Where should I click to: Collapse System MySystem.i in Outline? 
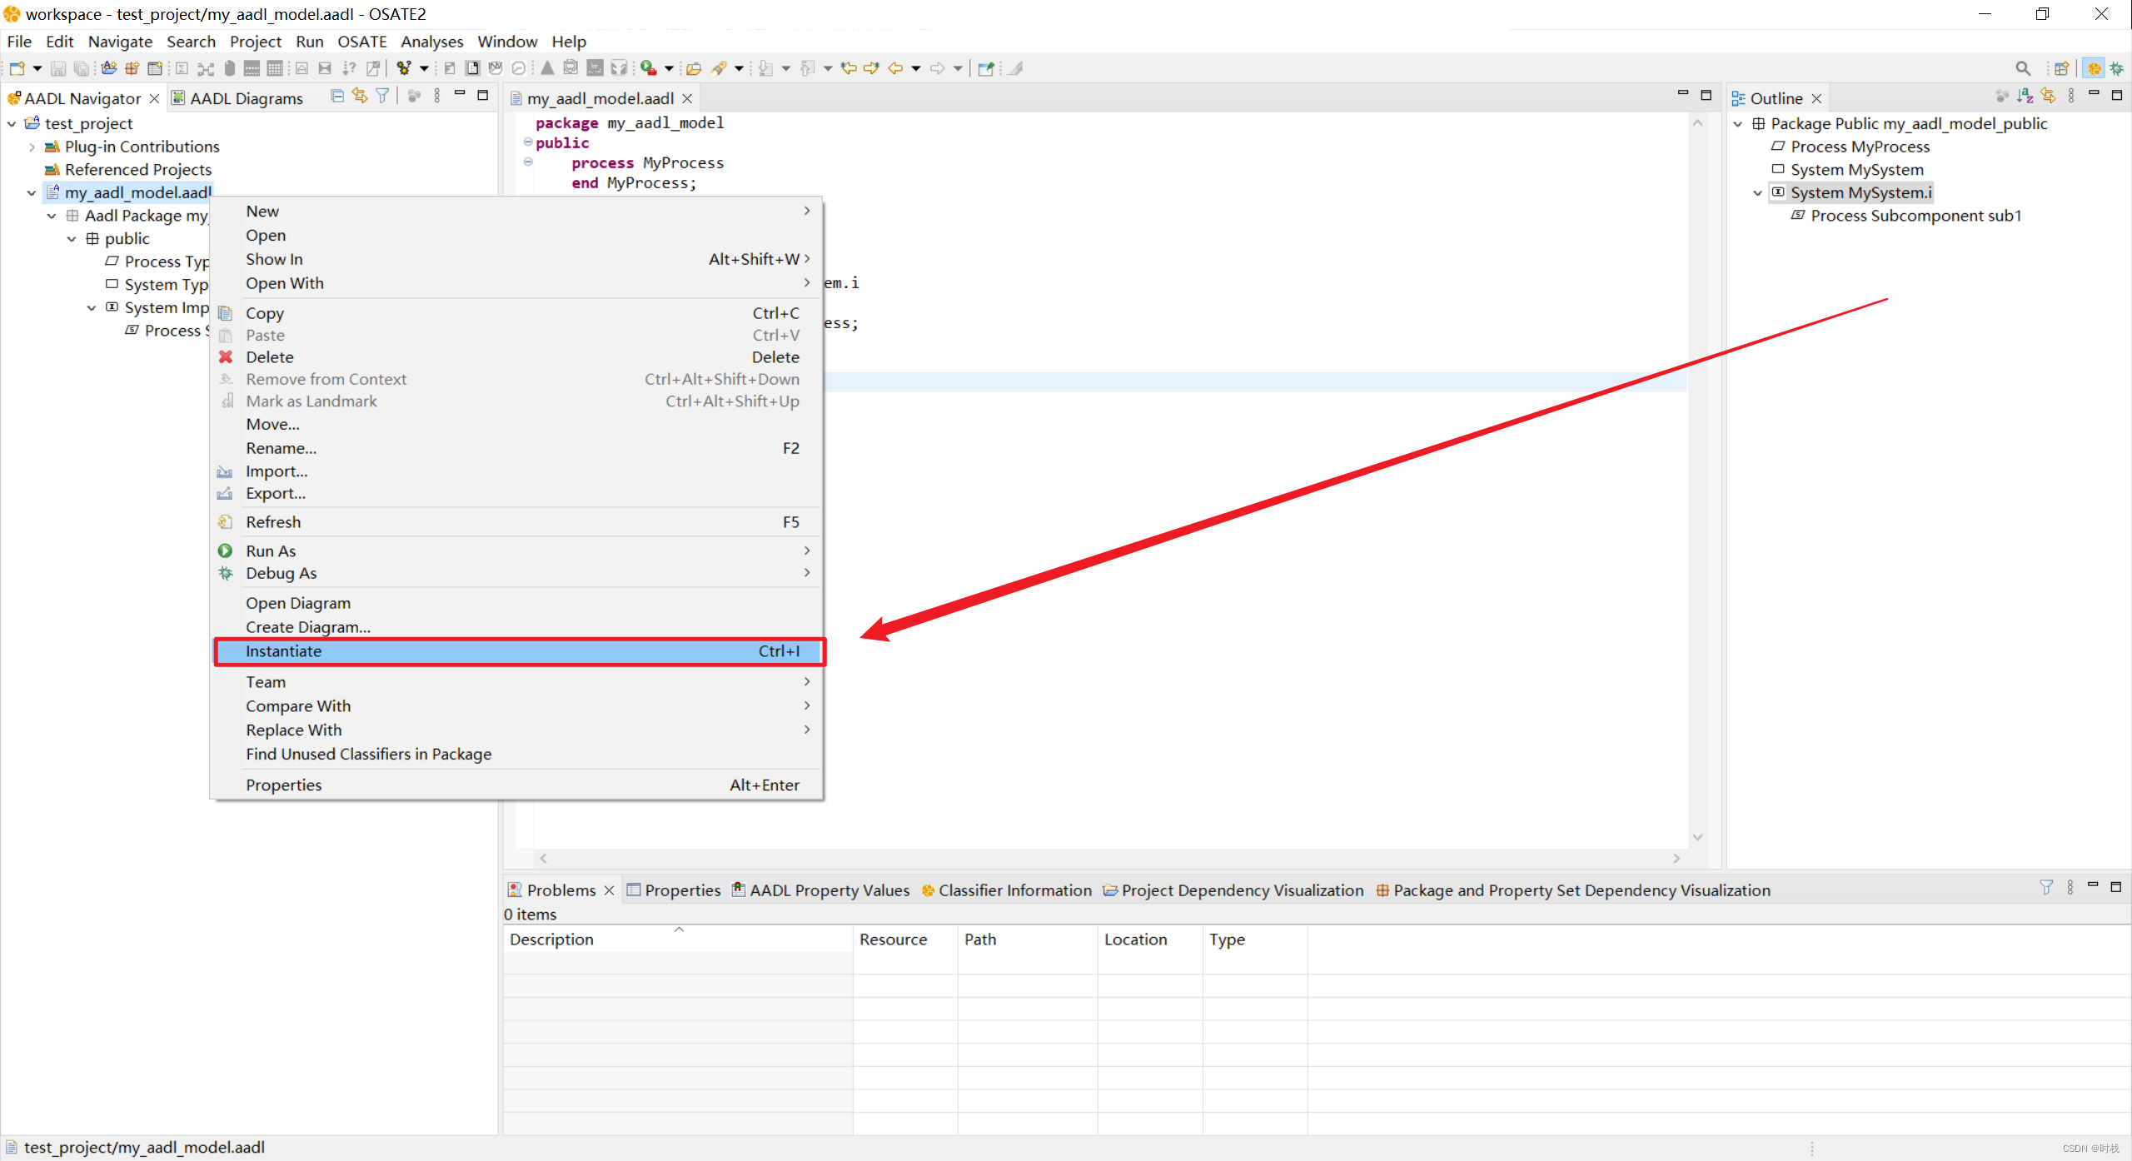pos(1757,193)
